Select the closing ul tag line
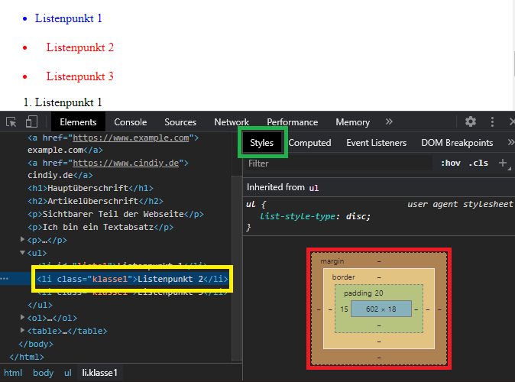Screen dimensions: 515x382 click(40, 305)
